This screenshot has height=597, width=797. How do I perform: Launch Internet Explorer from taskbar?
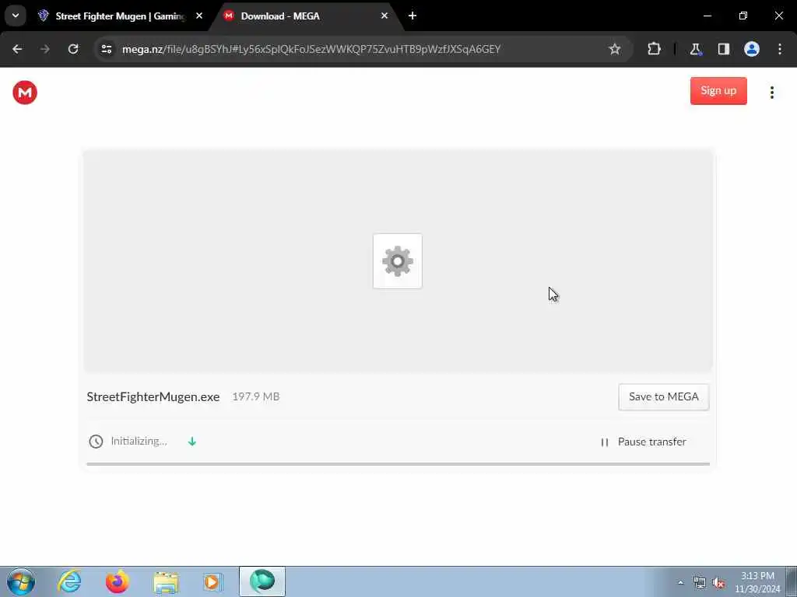tap(69, 581)
